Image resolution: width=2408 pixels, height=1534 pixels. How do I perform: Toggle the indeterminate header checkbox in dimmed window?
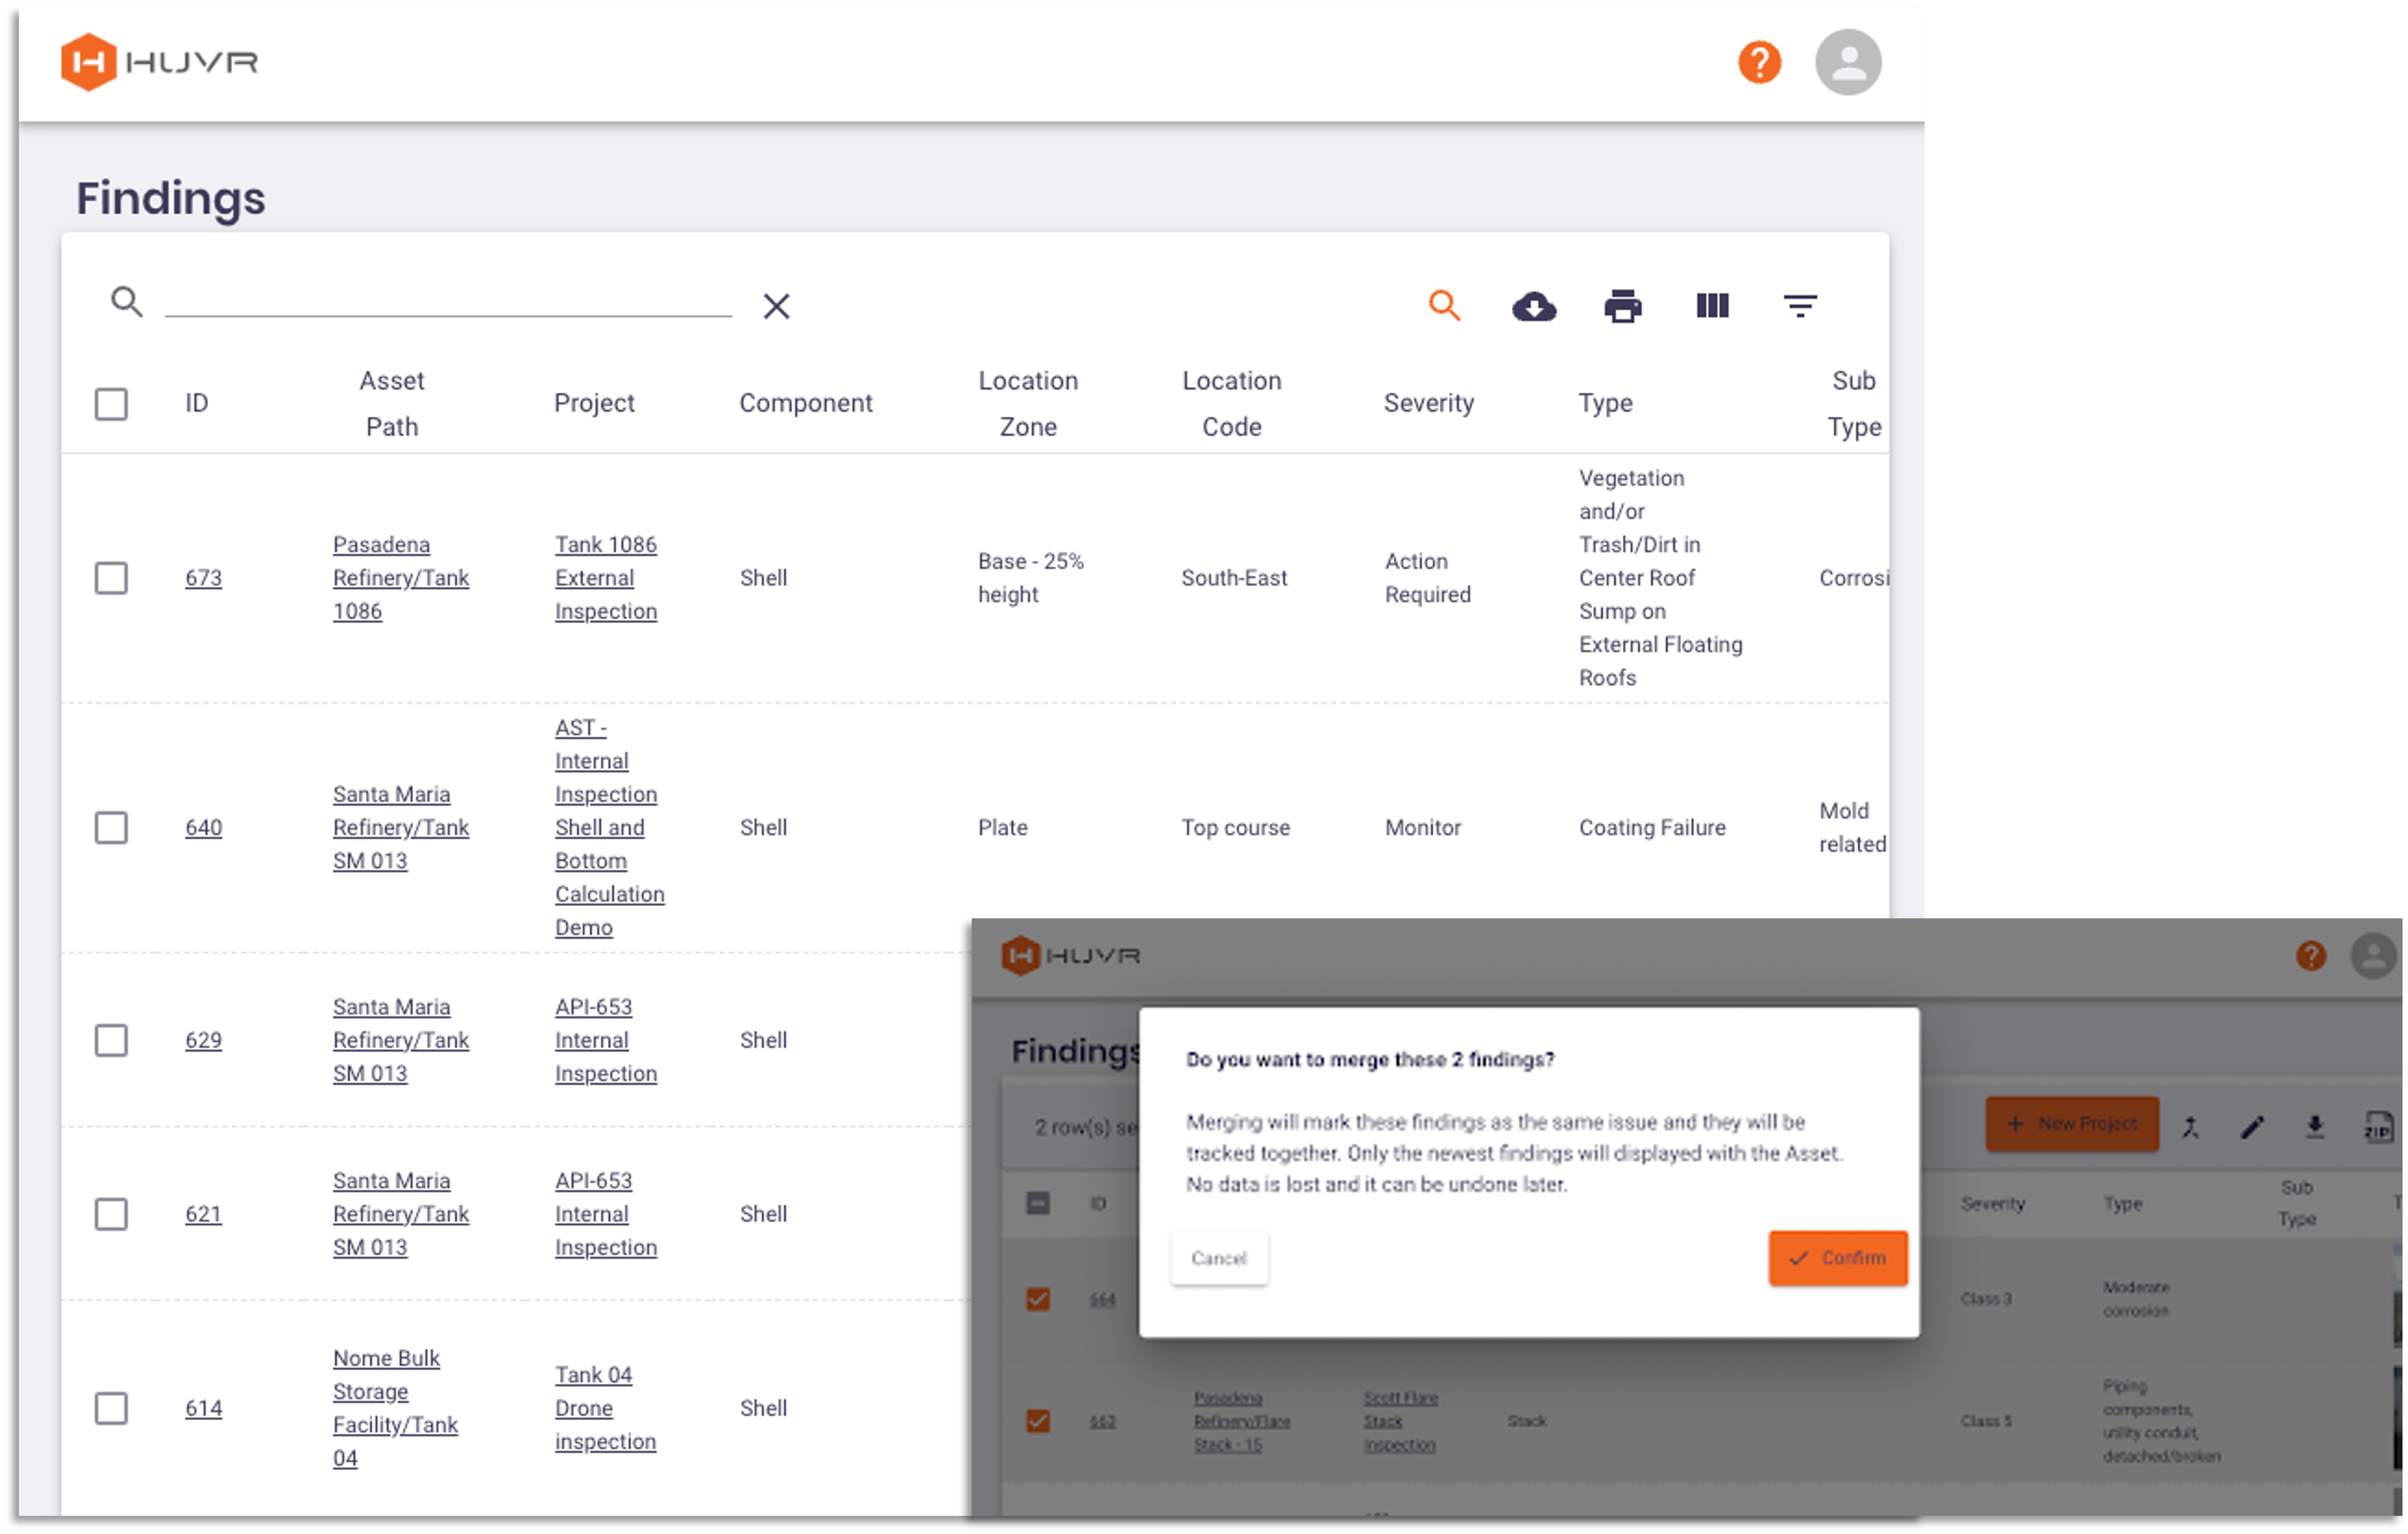click(x=1038, y=1204)
